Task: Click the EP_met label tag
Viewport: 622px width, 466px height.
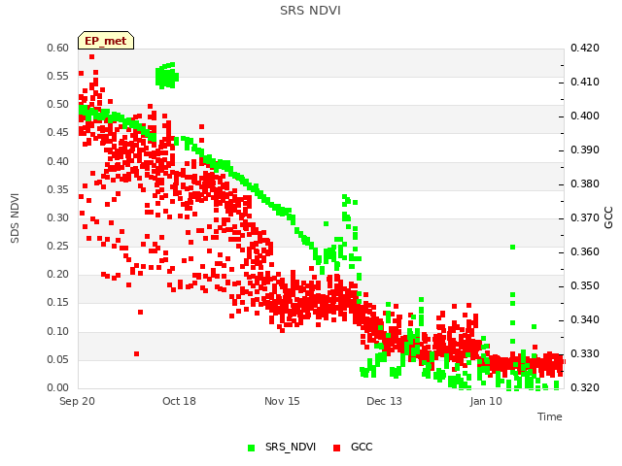Action: pyautogui.click(x=106, y=41)
